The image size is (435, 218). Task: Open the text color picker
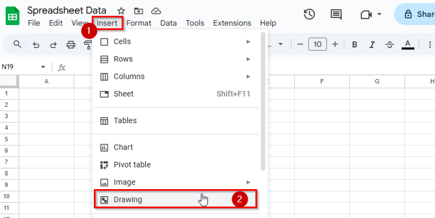408,44
